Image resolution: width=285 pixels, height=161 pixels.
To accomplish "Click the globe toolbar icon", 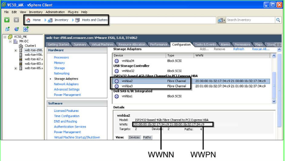I will point(17,29).
